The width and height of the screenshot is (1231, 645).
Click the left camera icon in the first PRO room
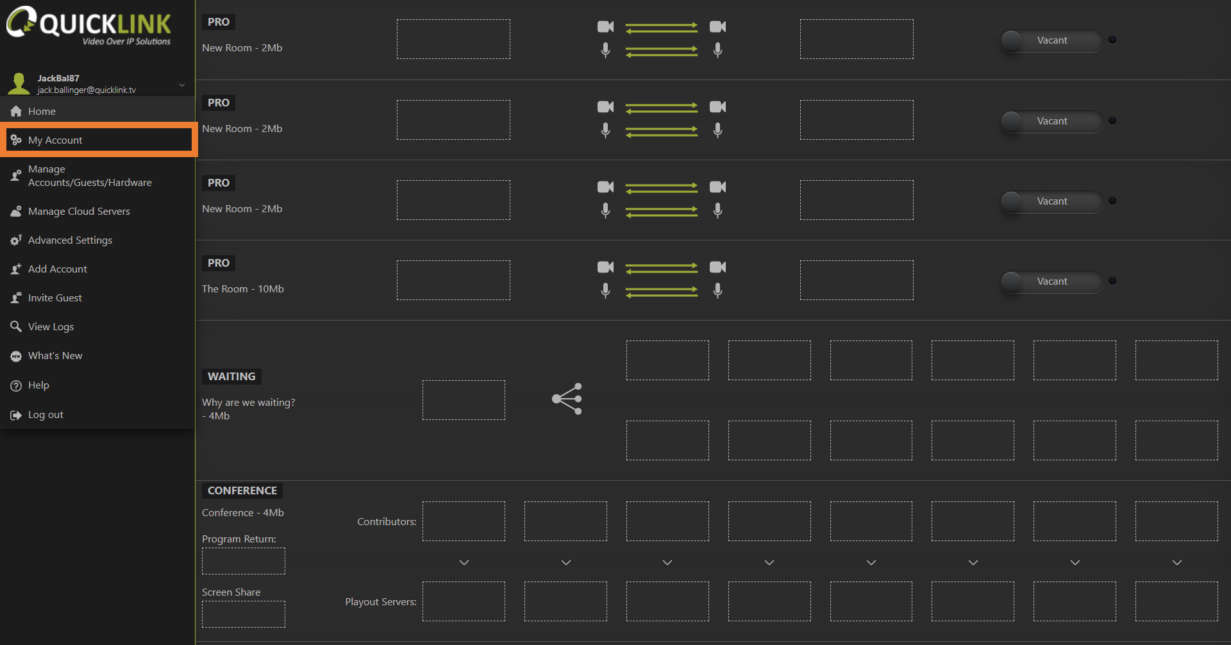tap(605, 26)
